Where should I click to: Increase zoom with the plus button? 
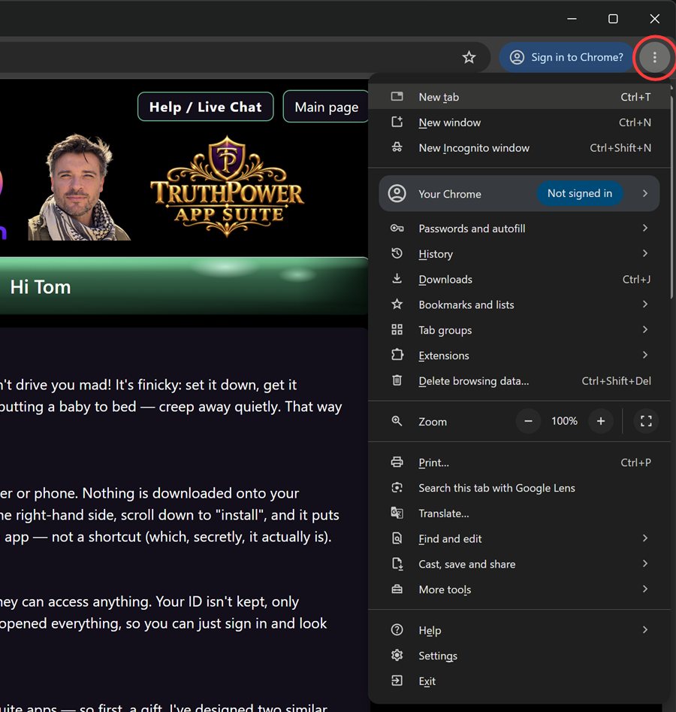[601, 421]
